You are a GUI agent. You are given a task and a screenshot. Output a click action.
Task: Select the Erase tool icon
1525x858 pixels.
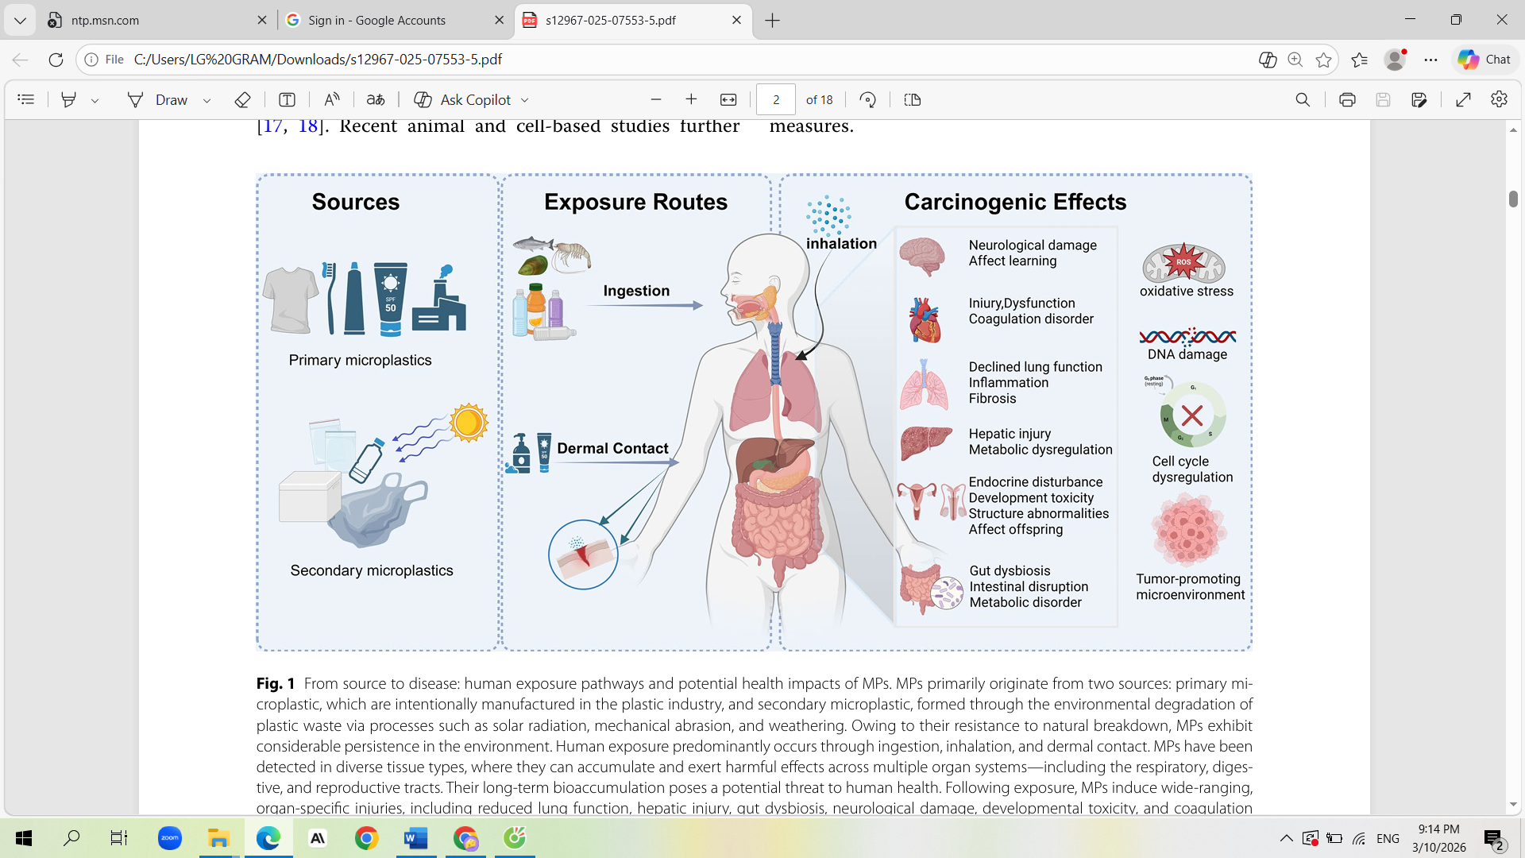click(x=243, y=99)
